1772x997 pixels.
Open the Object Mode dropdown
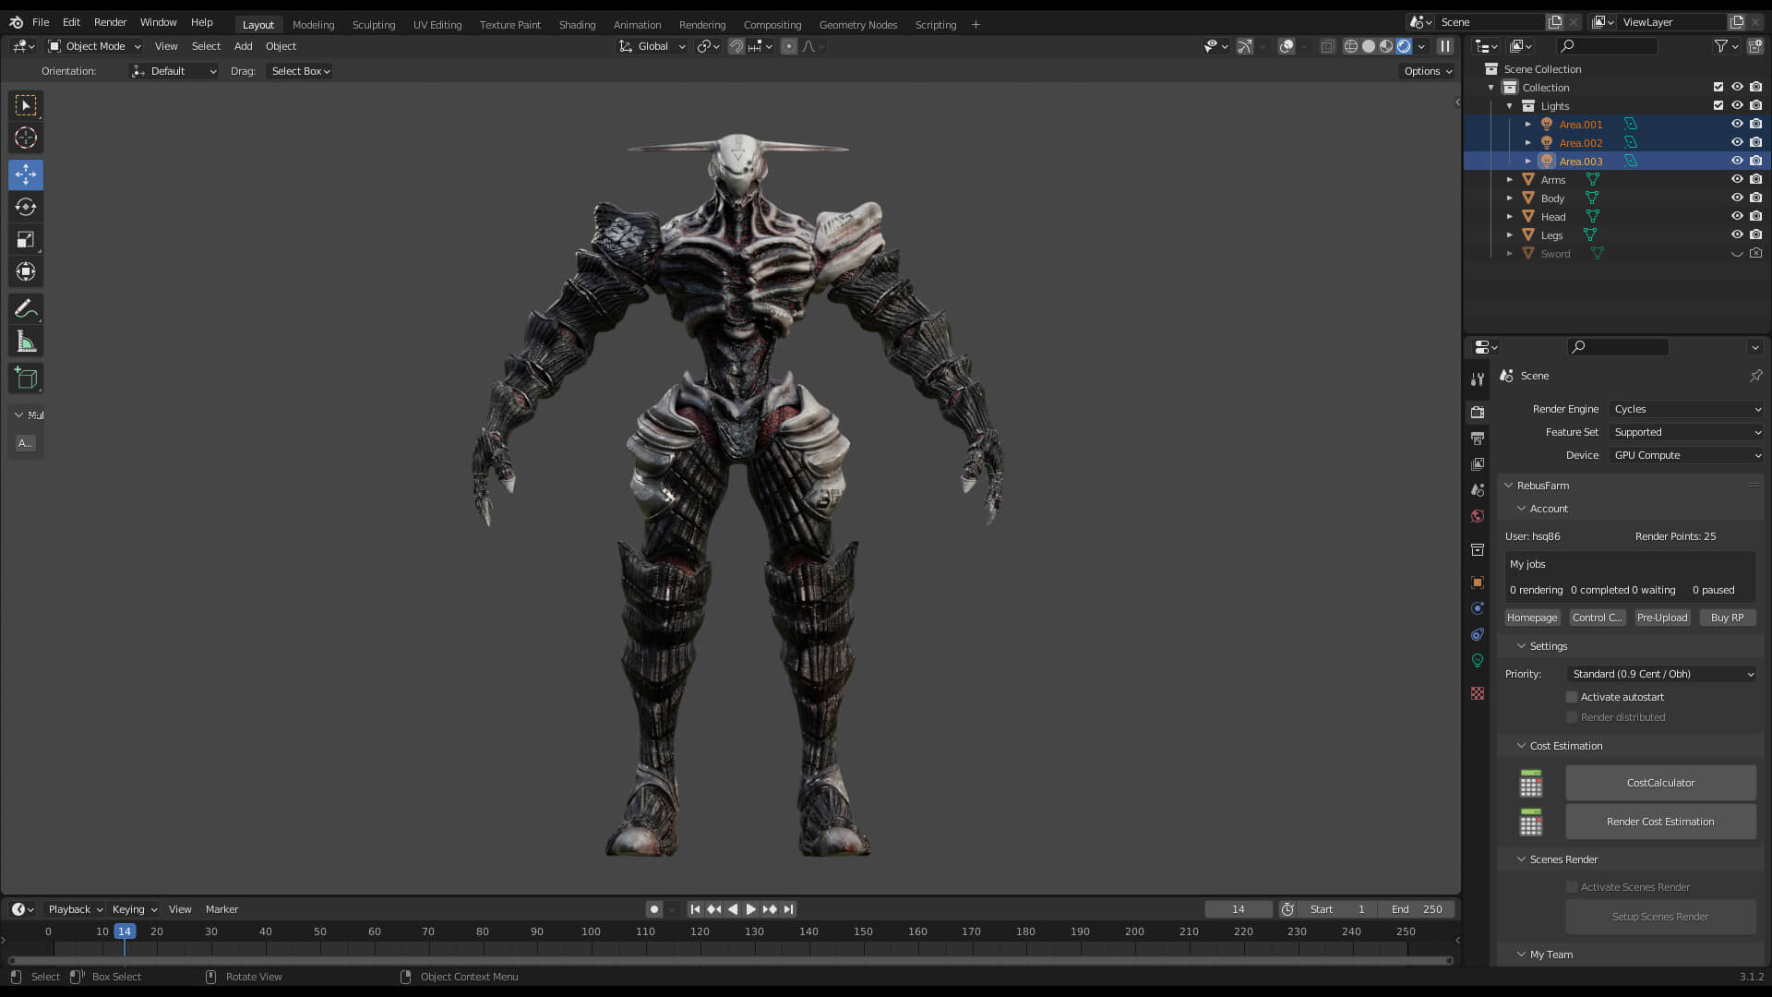(x=94, y=46)
